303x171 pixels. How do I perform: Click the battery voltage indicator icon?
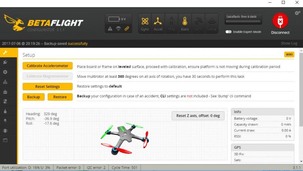tap(114, 19)
